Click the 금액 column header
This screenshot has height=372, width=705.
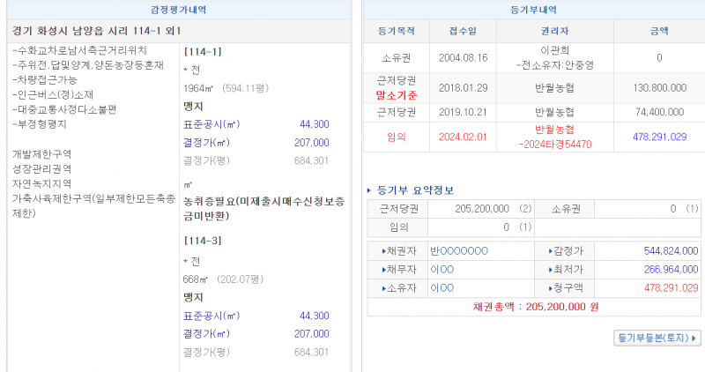pos(658,30)
